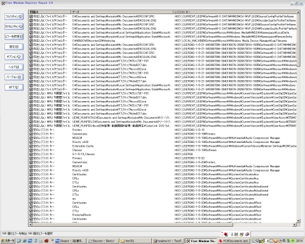This screenshot has width=305, height=244.
Task: Click the 般 conversion mode IME icon
Action: click(236, 234)
